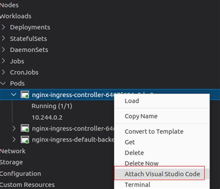Select the CronJobs label
Image resolution: width=220 pixels, height=189 pixels.
click(24, 72)
